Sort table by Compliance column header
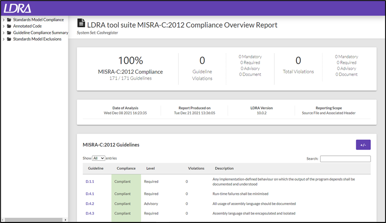This screenshot has height=223, width=386. [126, 168]
